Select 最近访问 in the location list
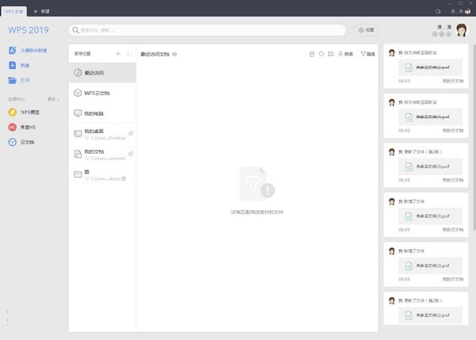 coord(102,73)
